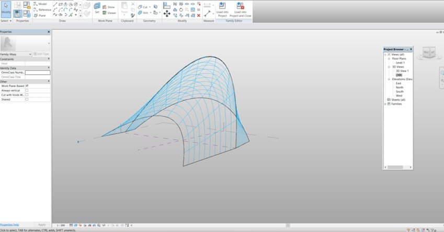This screenshot has height=232, width=444.
Task: Click the ViewCube navigation widget
Action: tap(429, 53)
